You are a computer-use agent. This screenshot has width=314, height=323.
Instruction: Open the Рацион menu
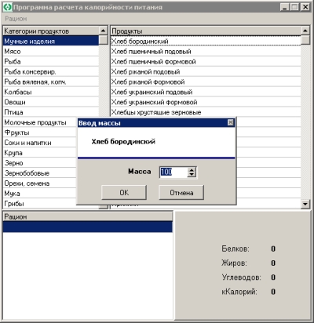(x=16, y=19)
